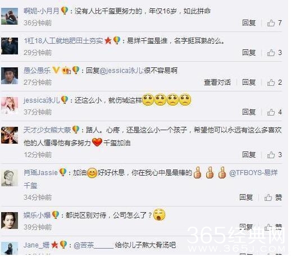Open the @吉茶 mention in Jane_妍's comment
291x257 pixels.
tap(94, 245)
